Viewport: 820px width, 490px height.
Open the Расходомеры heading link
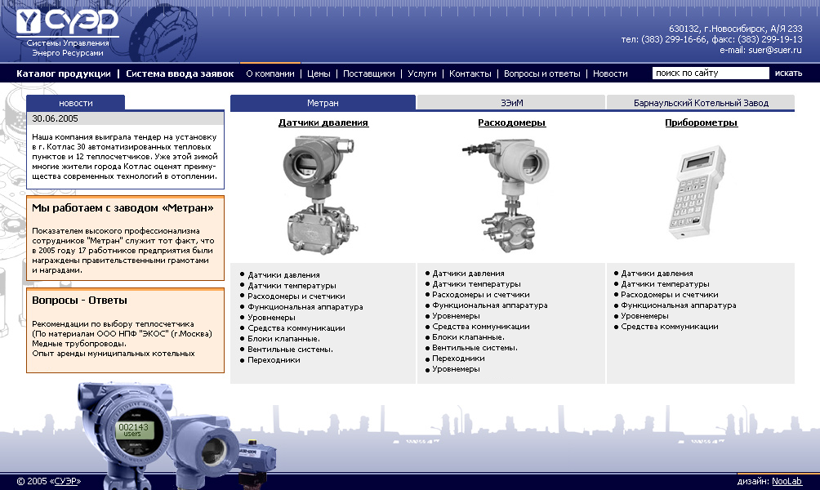click(x=511, y=122)
